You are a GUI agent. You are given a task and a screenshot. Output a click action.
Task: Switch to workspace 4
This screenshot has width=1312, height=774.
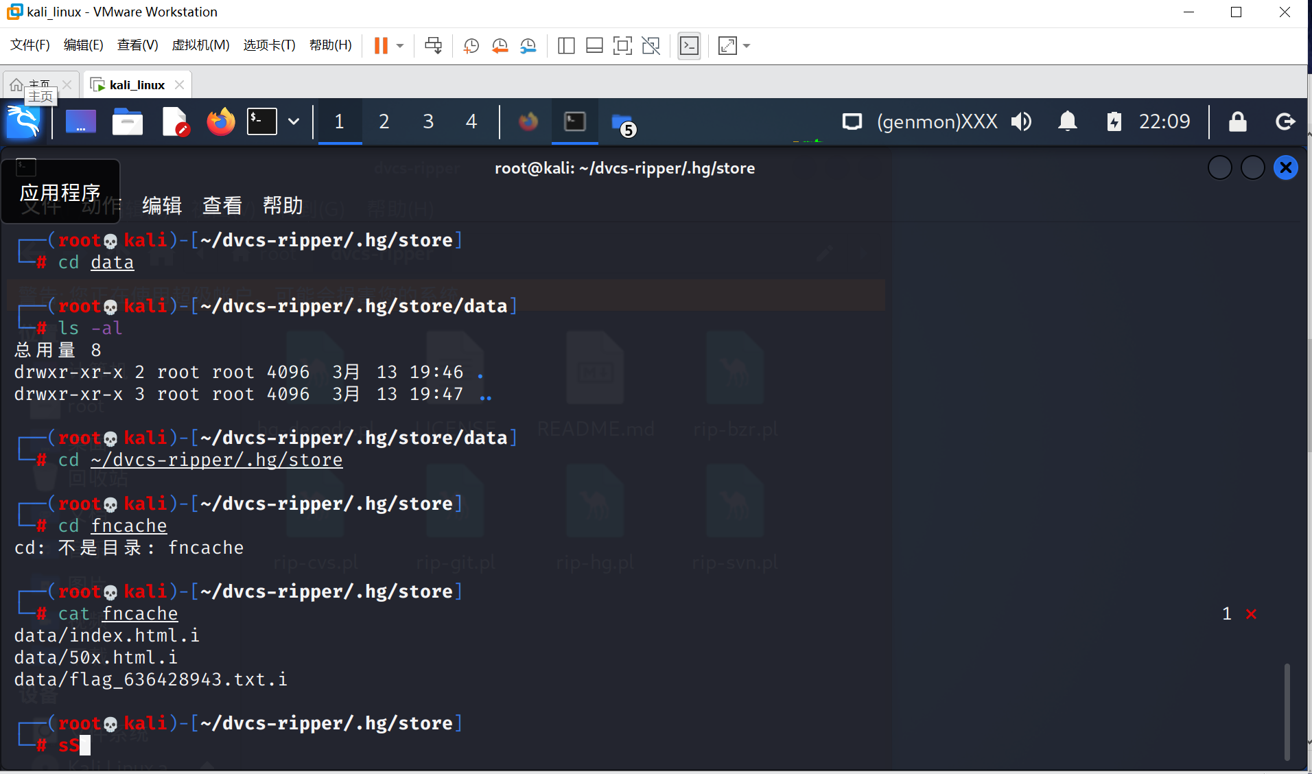pyautogui.click(x=471, y=122)
